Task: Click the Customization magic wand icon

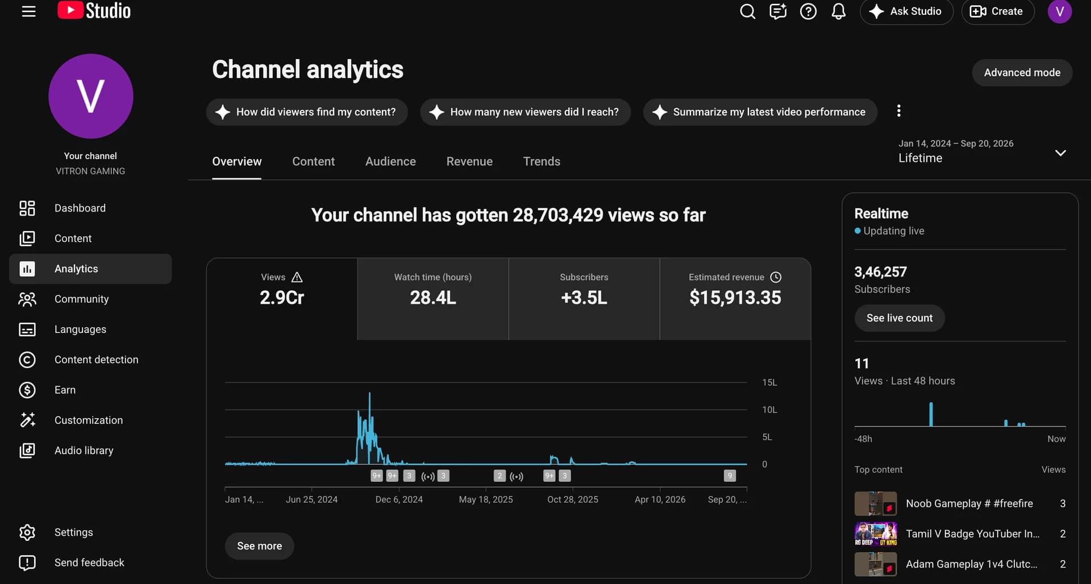Action: coord(27,420)
